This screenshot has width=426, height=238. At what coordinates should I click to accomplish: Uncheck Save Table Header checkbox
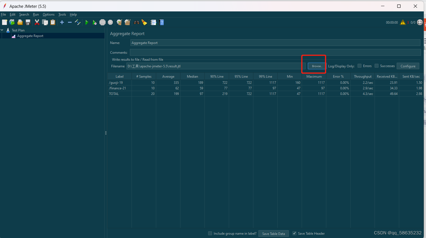(294, 233)
